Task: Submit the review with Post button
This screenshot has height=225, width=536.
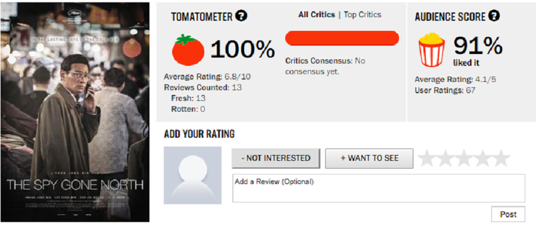Action: [509, 214]
